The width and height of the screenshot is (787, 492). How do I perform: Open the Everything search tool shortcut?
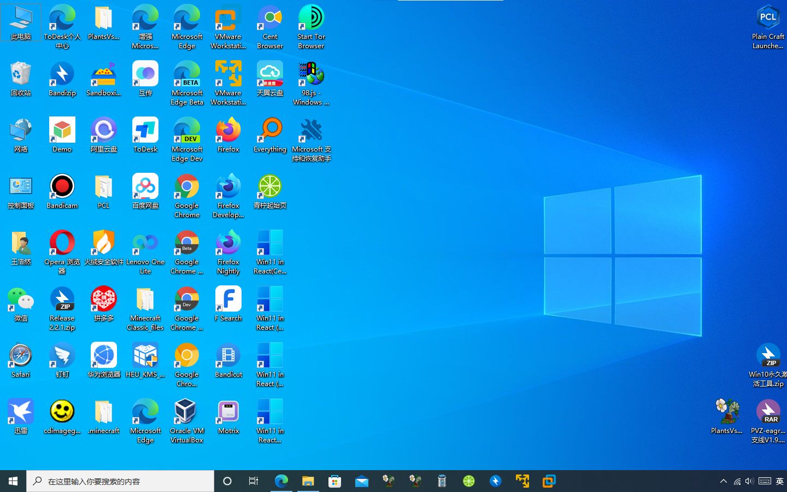270,136
